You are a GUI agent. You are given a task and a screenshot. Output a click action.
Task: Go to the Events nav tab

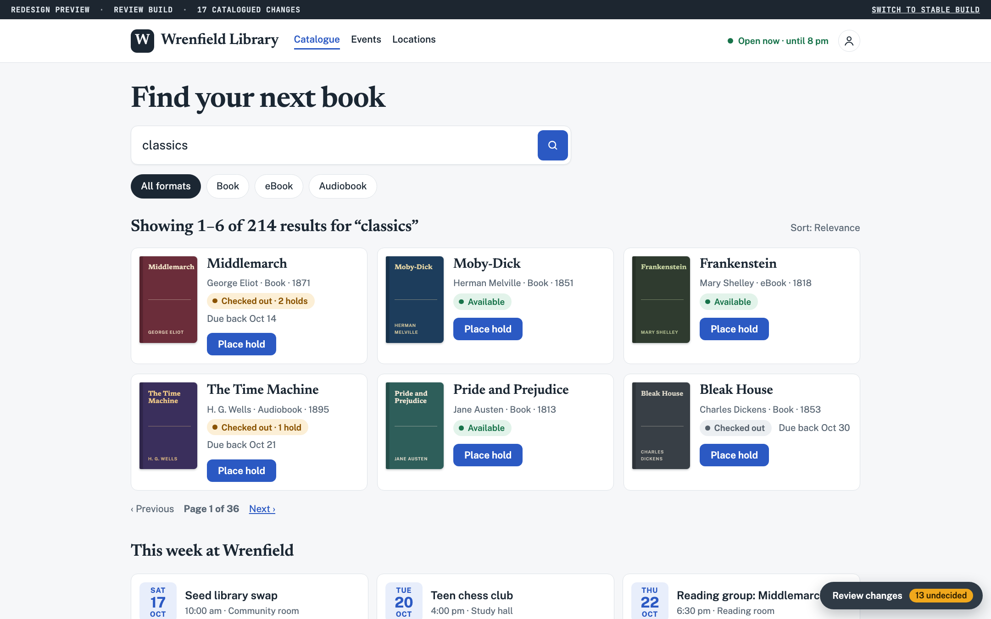pyautogui.click(x=366, y=39)
